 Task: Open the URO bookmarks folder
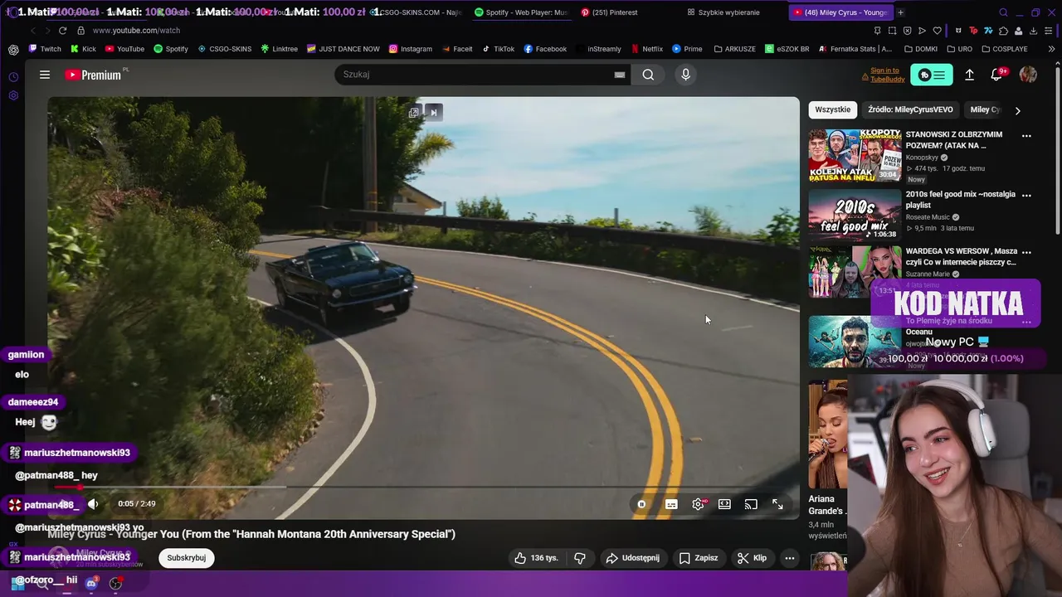point(958,49)
